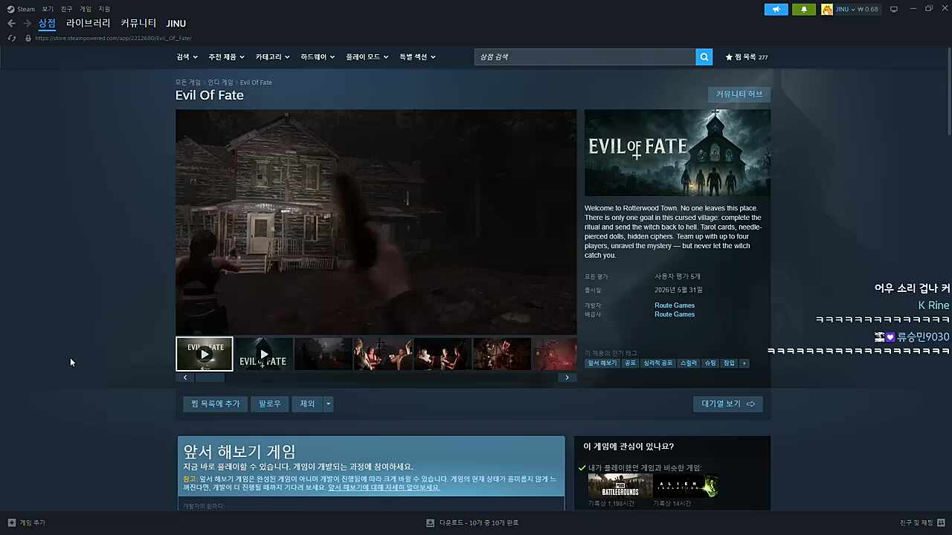Focus the 상점 검색 search field
The height and width of the screenshot is (535, 952).
pos(585,57)
